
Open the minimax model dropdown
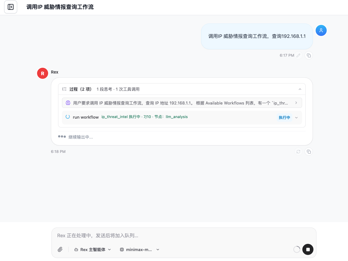coord(140,249)
